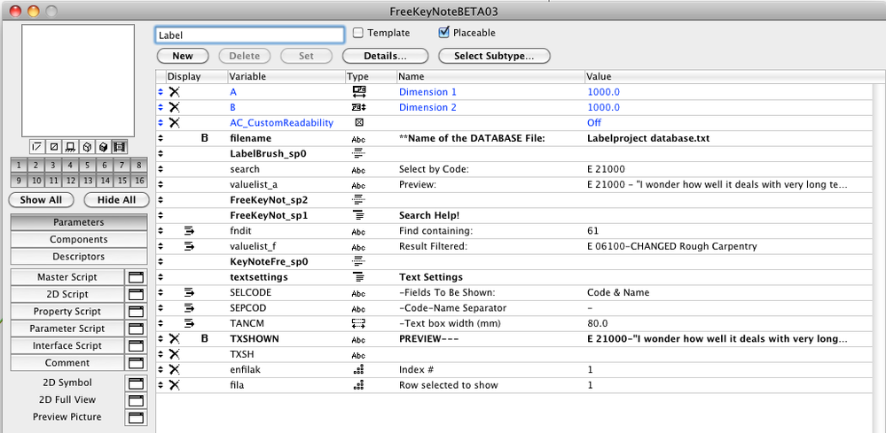
Task: Click the length type icon for TANCM
Action: click(359, 323)
